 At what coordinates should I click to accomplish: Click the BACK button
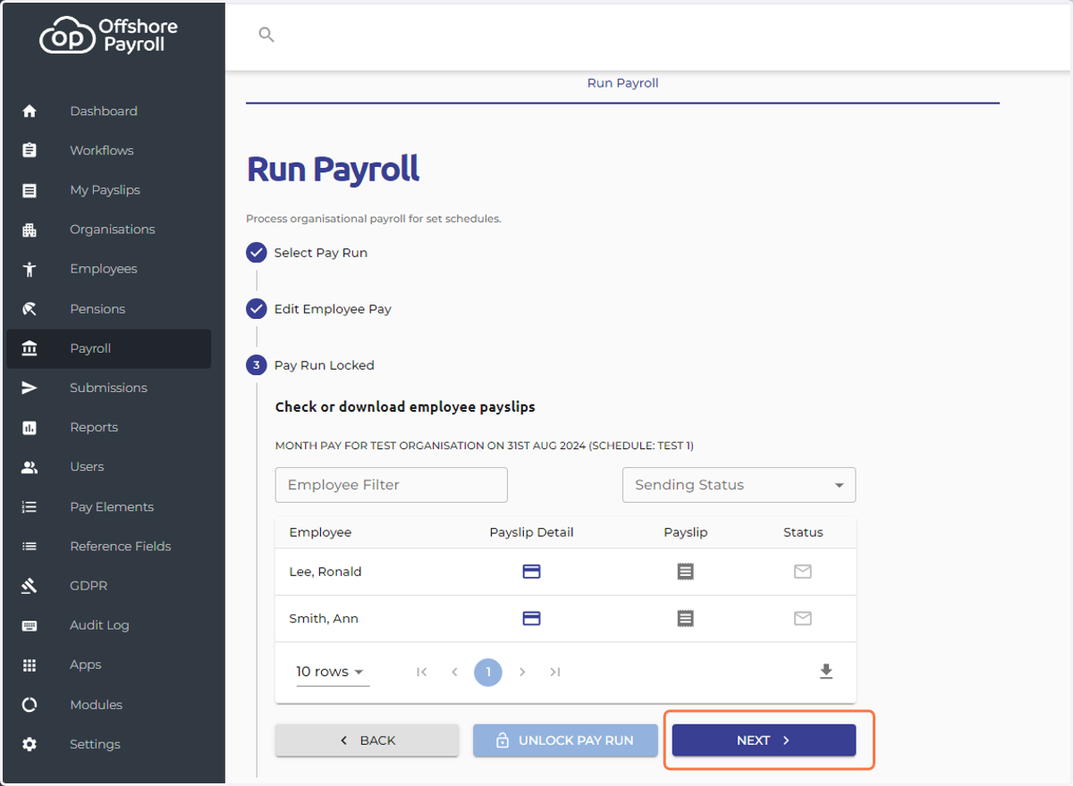(367, 740)
